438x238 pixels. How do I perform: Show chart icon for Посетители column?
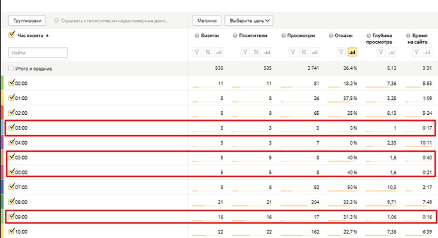tap(267, 52)
